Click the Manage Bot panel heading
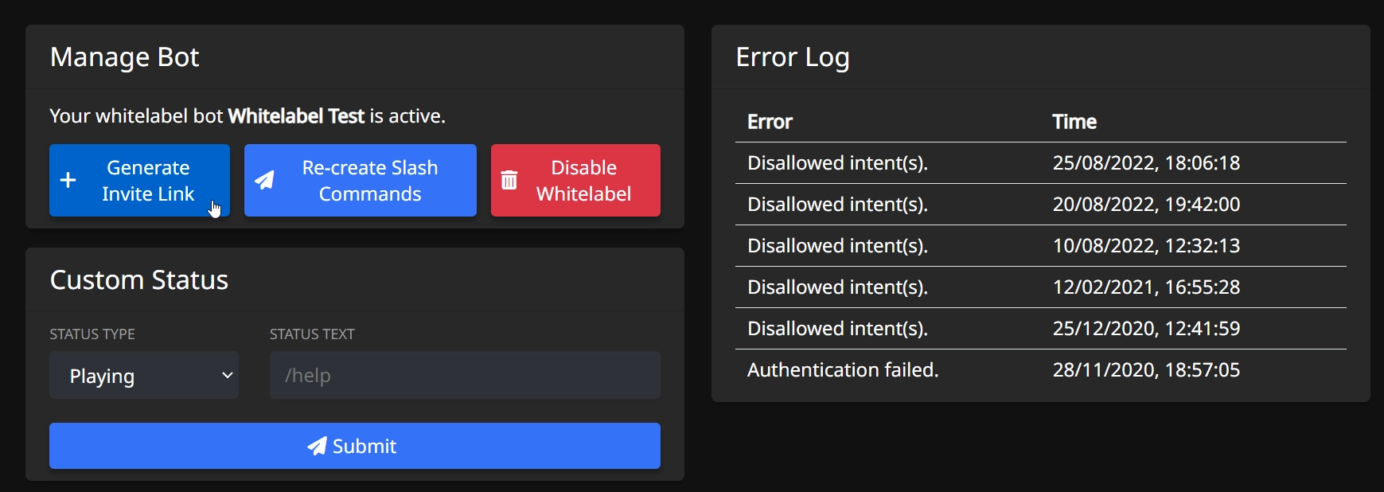This screenshot has height=492, width=1384. click(124, 57)
